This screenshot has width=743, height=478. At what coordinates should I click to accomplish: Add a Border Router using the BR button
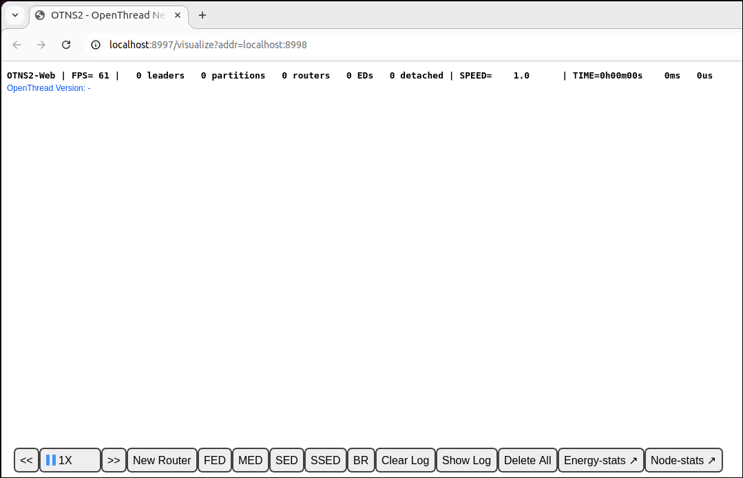[361, 460]
